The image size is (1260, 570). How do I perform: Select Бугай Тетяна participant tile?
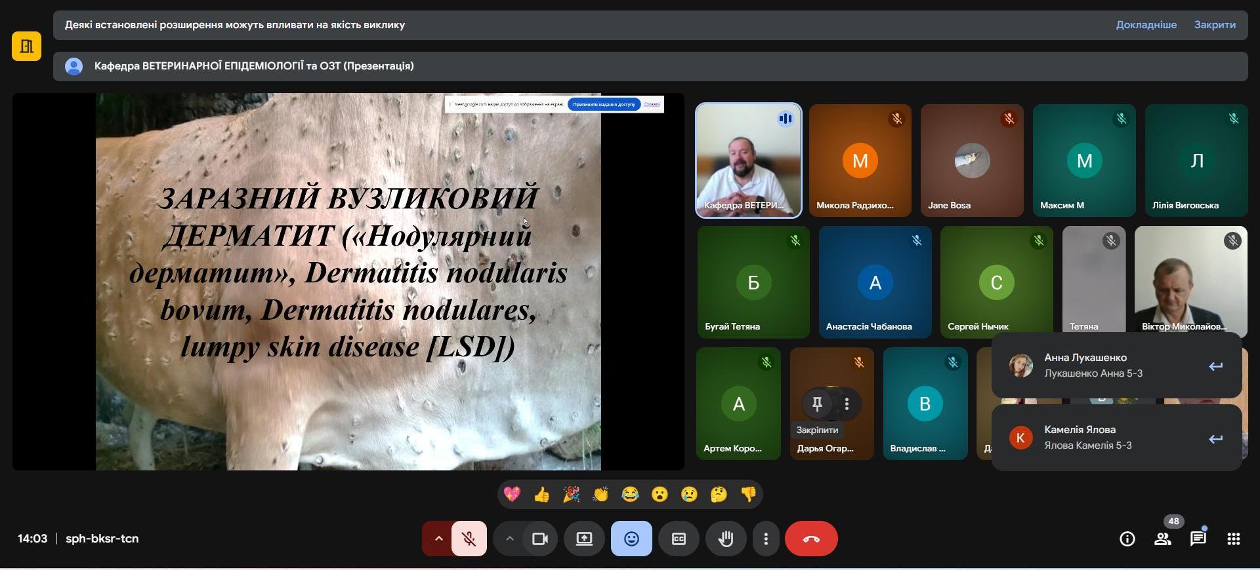[753, 282]
